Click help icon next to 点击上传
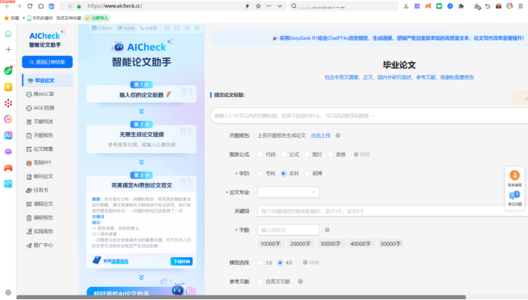Viewport: 528px width, 300px height. (x=338, y=135)
